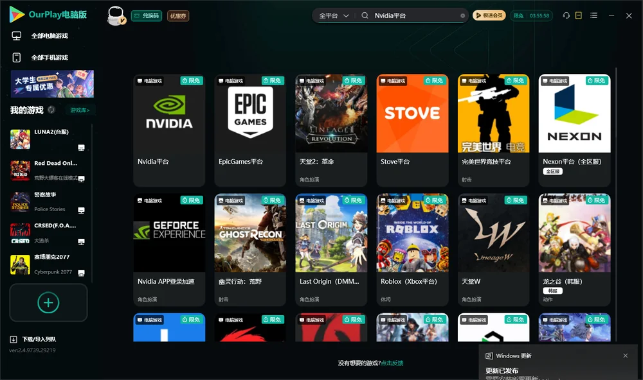
Task: Open the 游戏库> link
Action: coord(80,110)
